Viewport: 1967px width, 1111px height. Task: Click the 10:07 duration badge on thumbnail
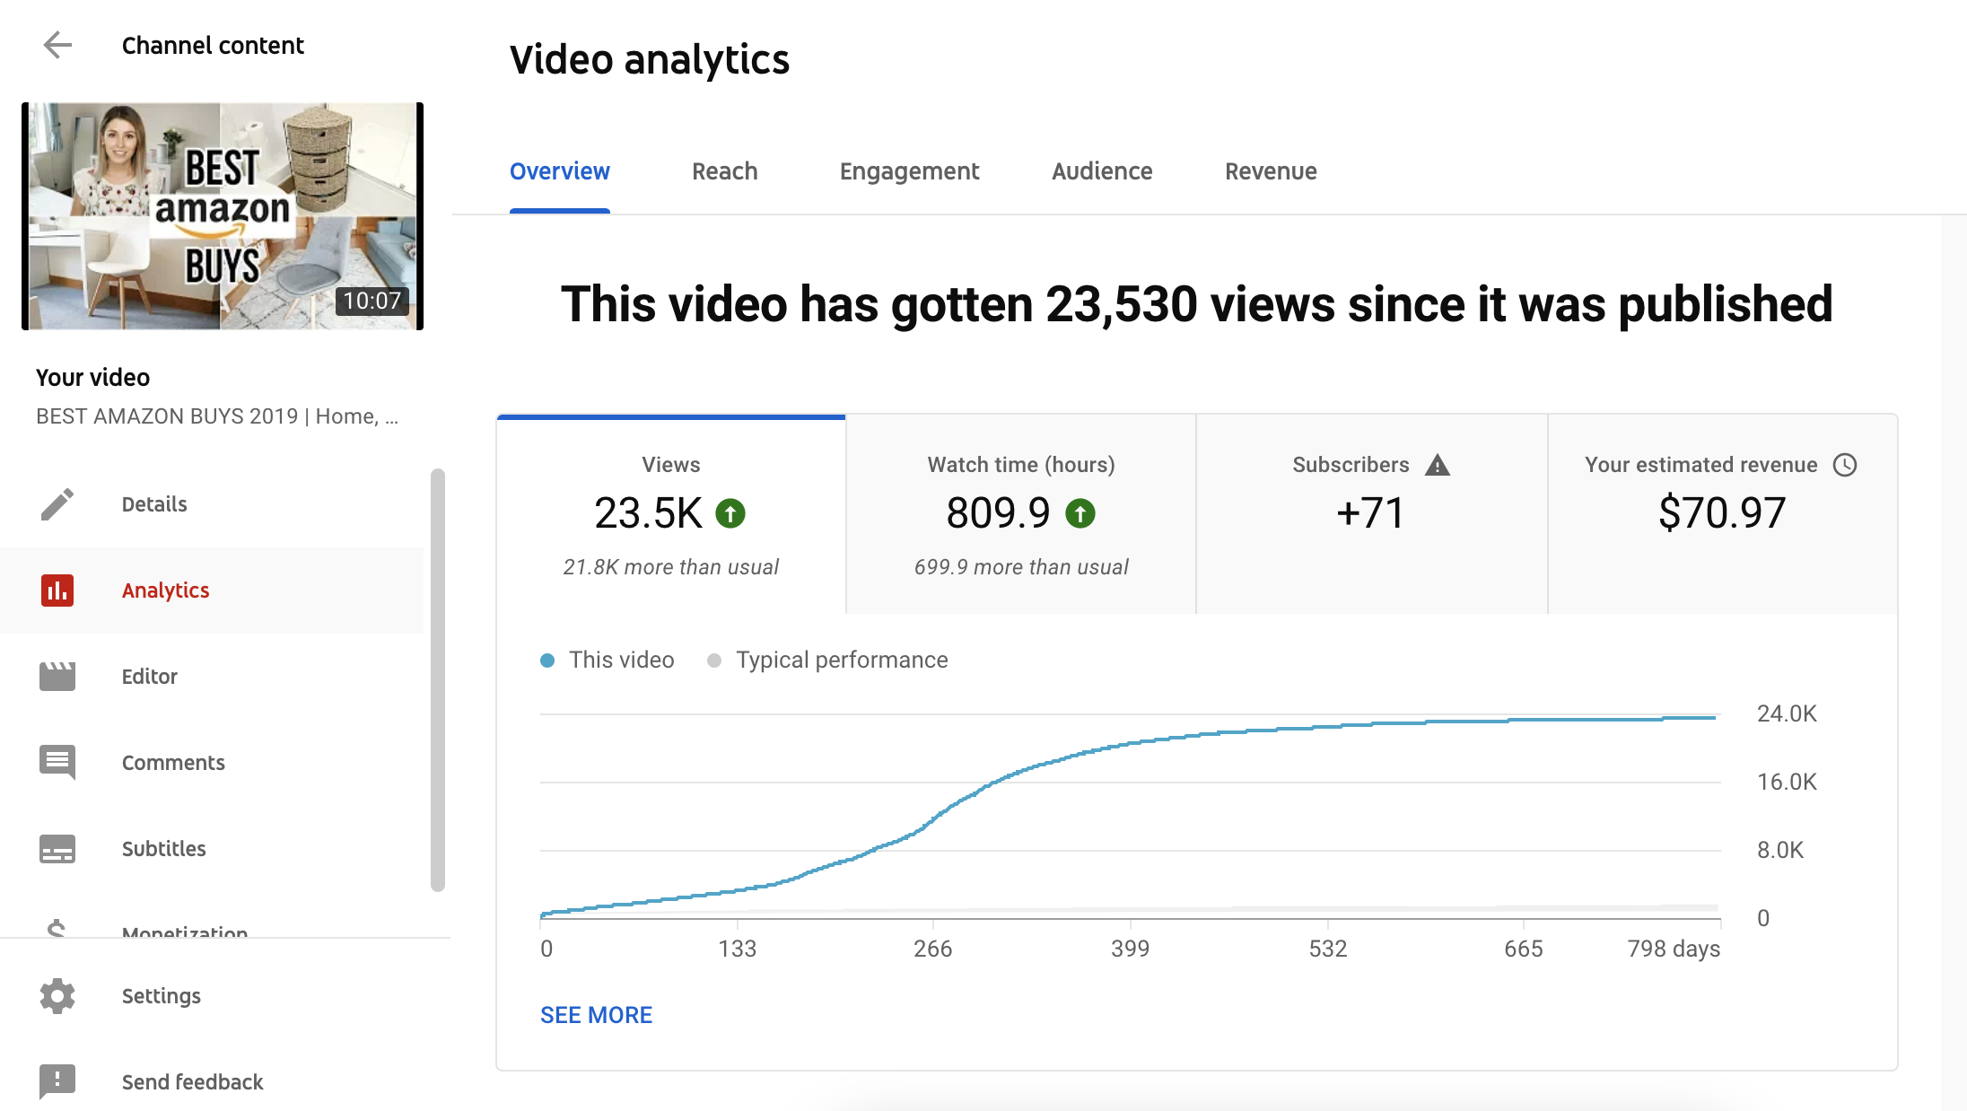[372, 301]
